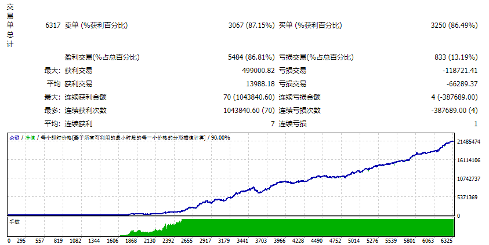Screen dimensions: 489x245
Task: Click the x-axis label 4752
Action: coord(335,240)
